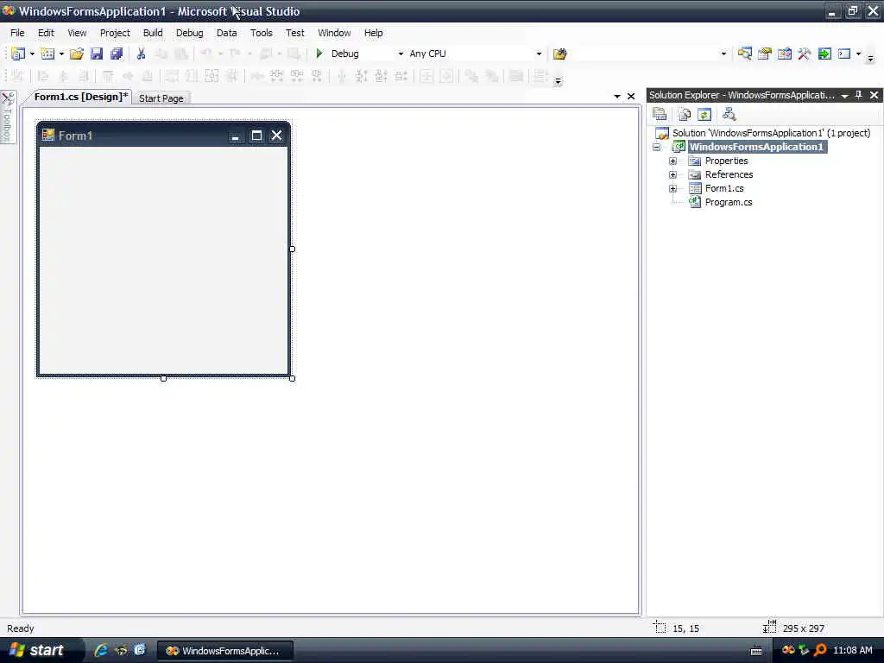Open the View menu

click(x=77, y=33)
